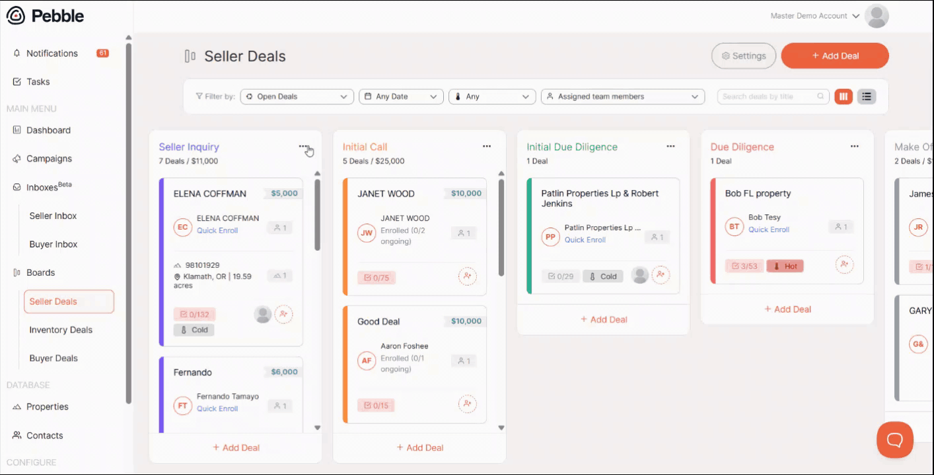The image size is (934, 475).
Task: Go to Seller Inbox
Action: (x=53, y=216)
